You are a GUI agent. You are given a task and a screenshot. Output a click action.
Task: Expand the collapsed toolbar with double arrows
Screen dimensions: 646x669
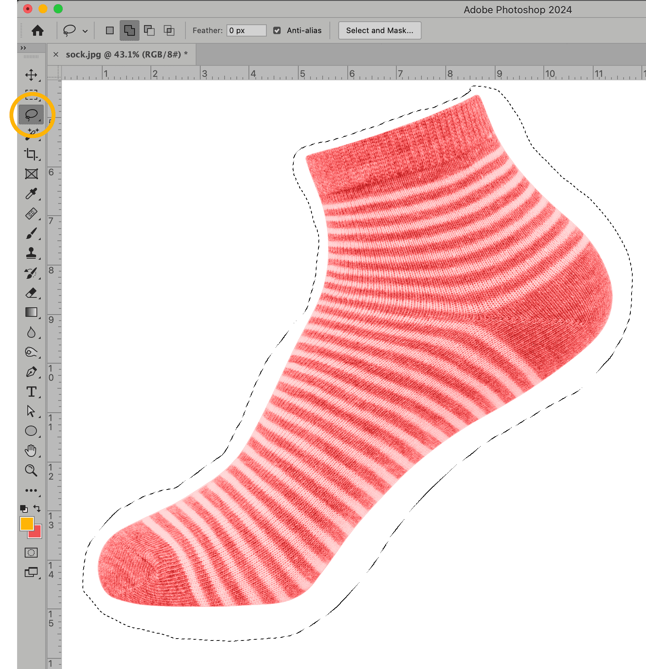pyautogui.click(x=24, y=48)
